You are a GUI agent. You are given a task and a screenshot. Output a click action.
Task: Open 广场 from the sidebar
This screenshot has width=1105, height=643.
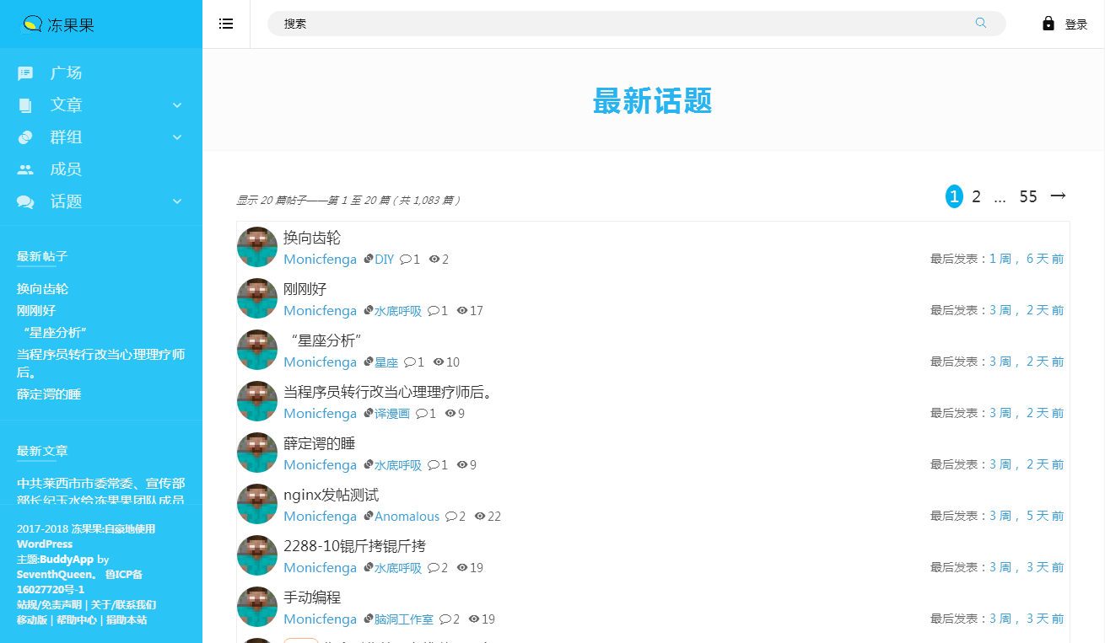click(66, 73)
